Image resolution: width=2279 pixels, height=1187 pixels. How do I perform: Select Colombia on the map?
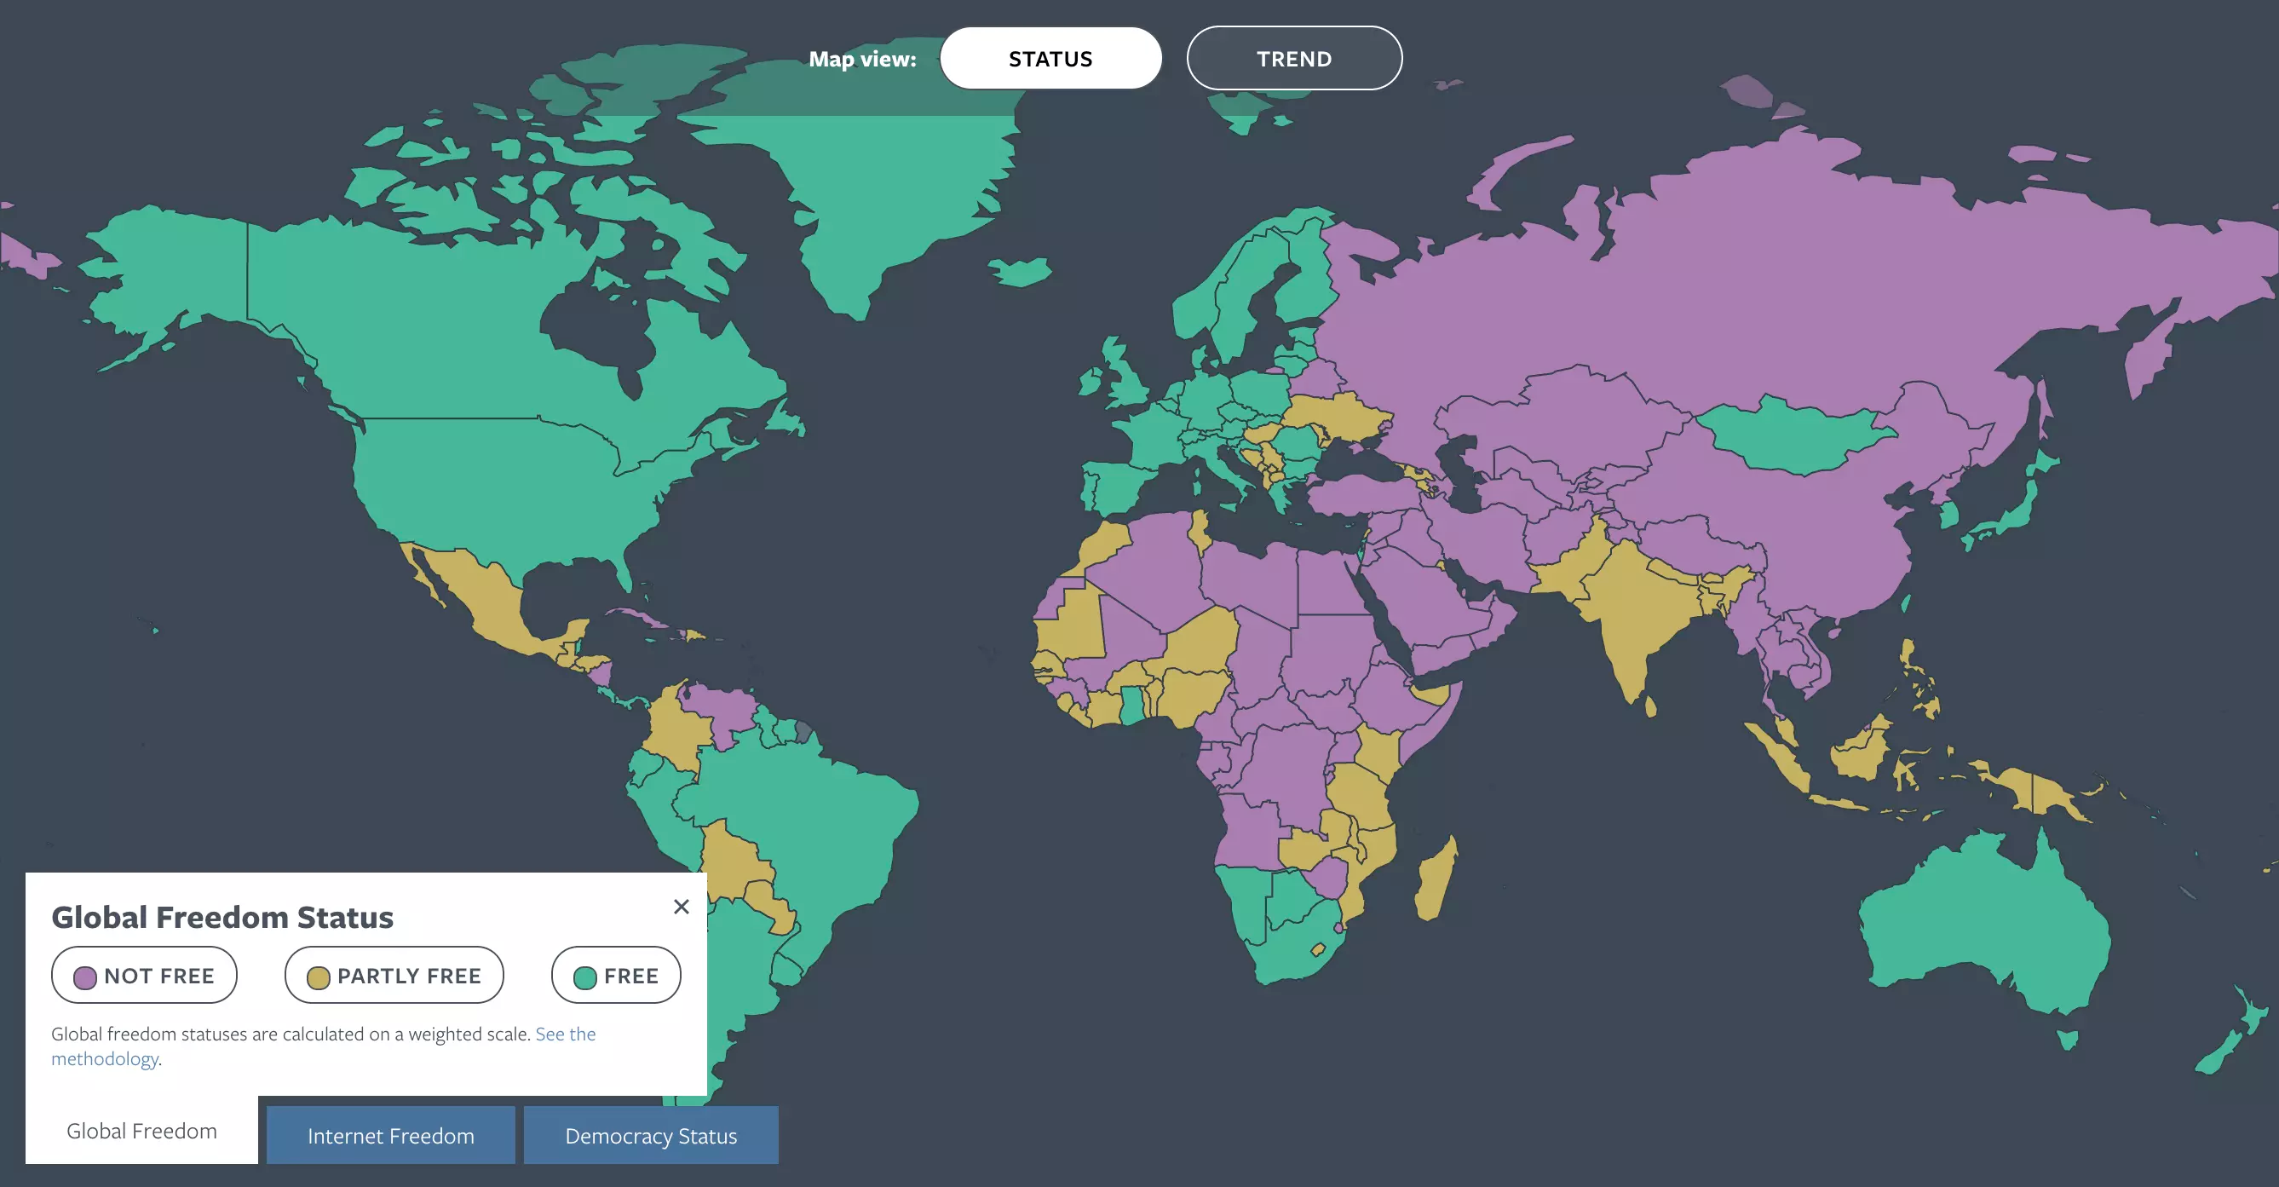(676, 726)
